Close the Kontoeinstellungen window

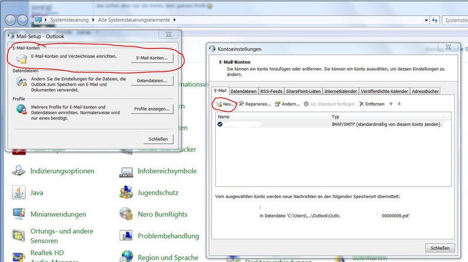448,47
